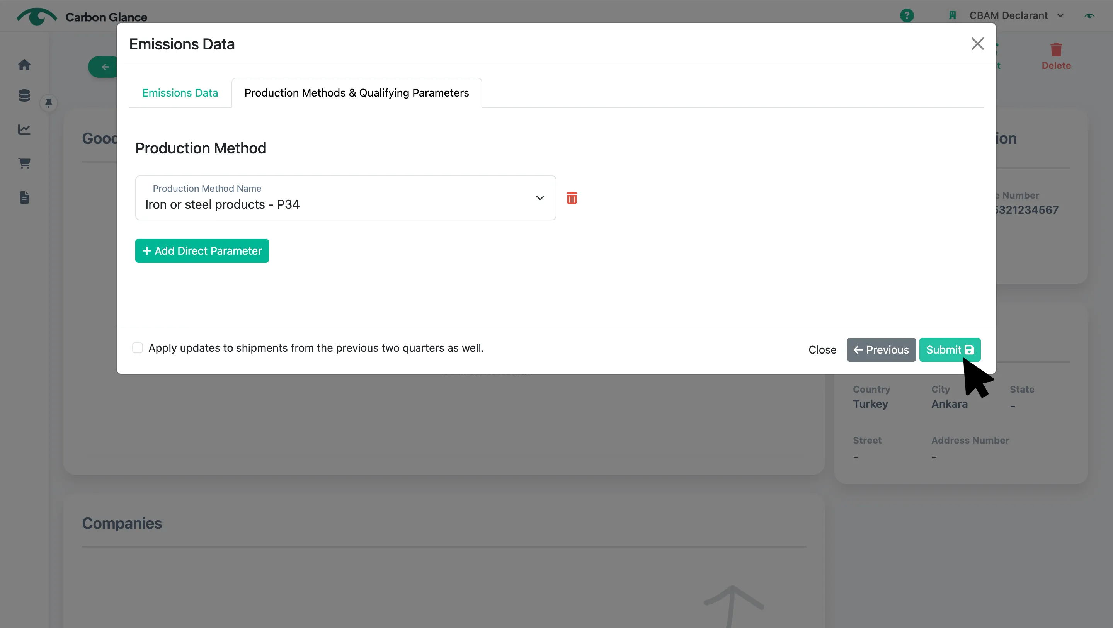Open the shopping cart icon in the sidebar
This screenshot has width=1113, height=628.
[24, 163]
